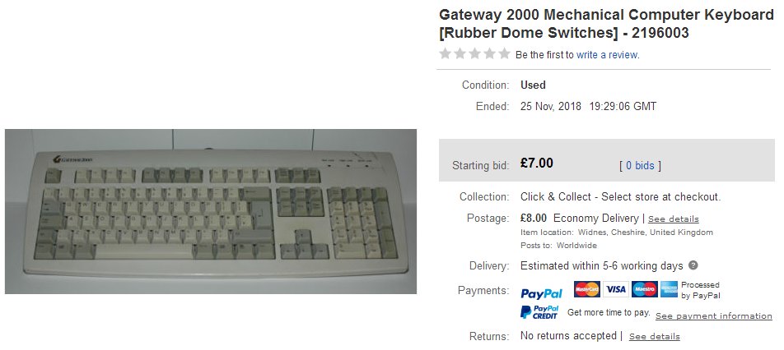The image size is (784, 350).
Task: Click the Maestro card icon
Action: [x=645, y=289]
